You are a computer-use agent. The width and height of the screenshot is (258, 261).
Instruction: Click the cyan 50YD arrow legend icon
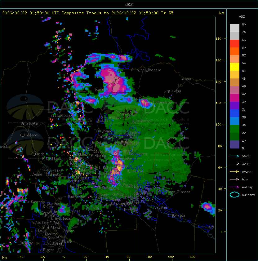(234, 156)
